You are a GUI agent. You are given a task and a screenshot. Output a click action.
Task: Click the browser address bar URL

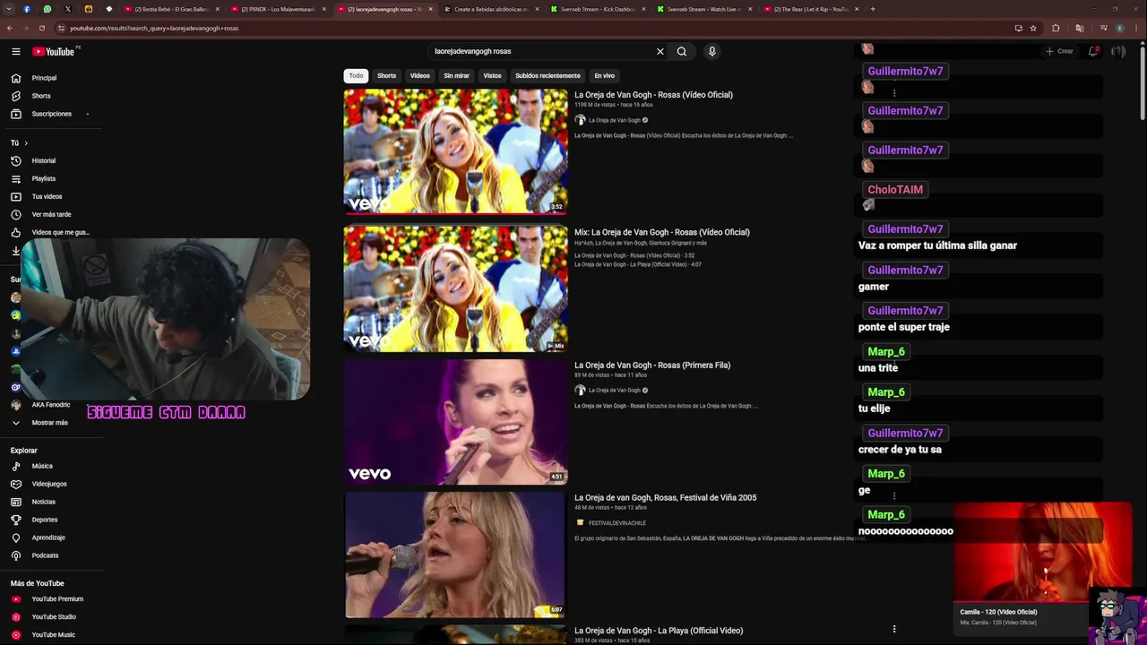pyautogui.click(x=154, y=28)
